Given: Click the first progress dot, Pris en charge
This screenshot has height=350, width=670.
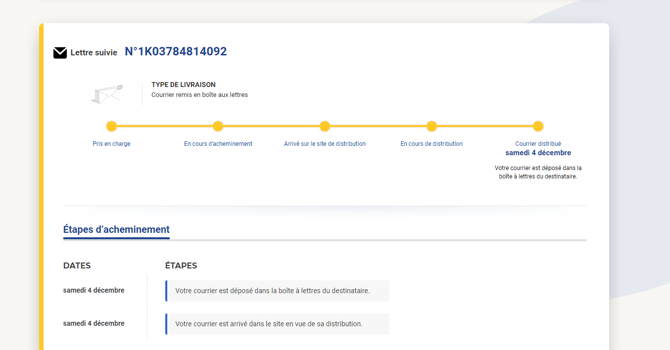Looking at the screenshot, I should tap(111, 126).
